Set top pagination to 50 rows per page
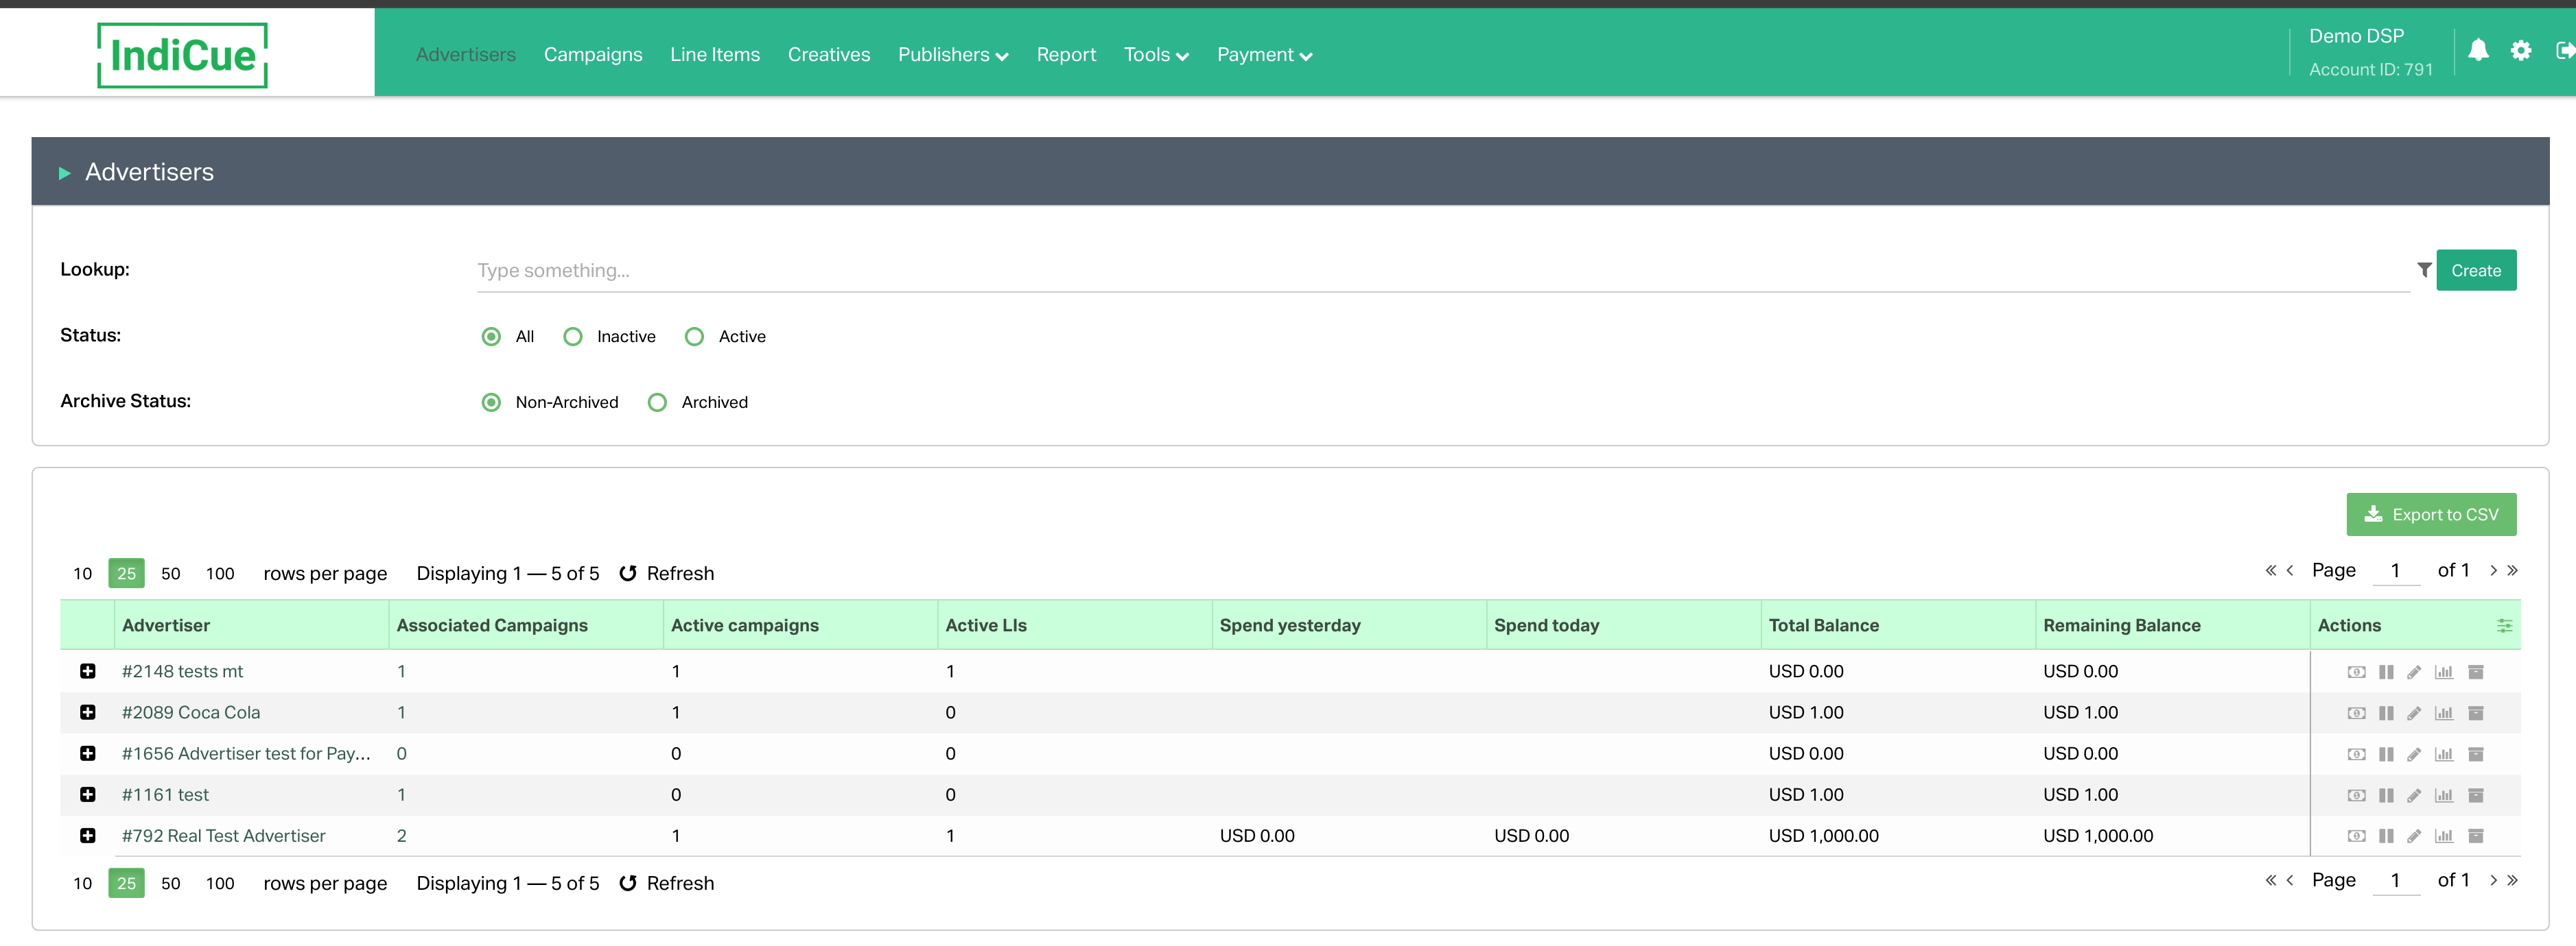The width and height of the screenshot is (2576, 946). coord(171,573)
